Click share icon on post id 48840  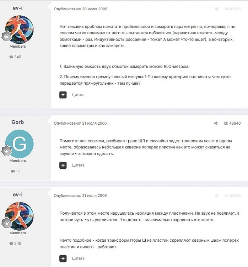pos(216,123)
